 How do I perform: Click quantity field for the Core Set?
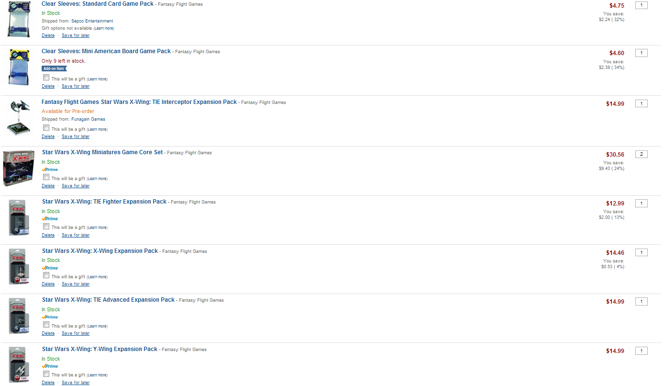point(641,154)
